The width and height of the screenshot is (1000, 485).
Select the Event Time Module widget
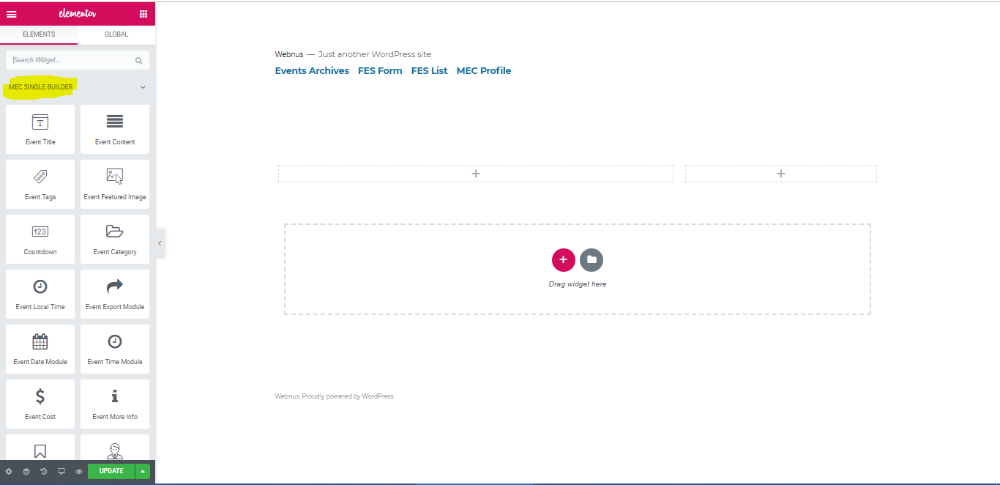point(115,349)
